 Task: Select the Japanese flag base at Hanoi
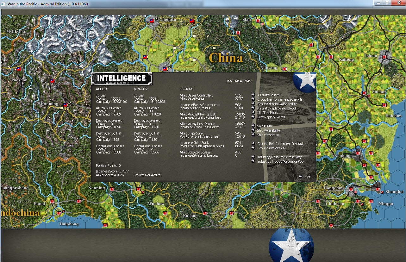(52, 201)
